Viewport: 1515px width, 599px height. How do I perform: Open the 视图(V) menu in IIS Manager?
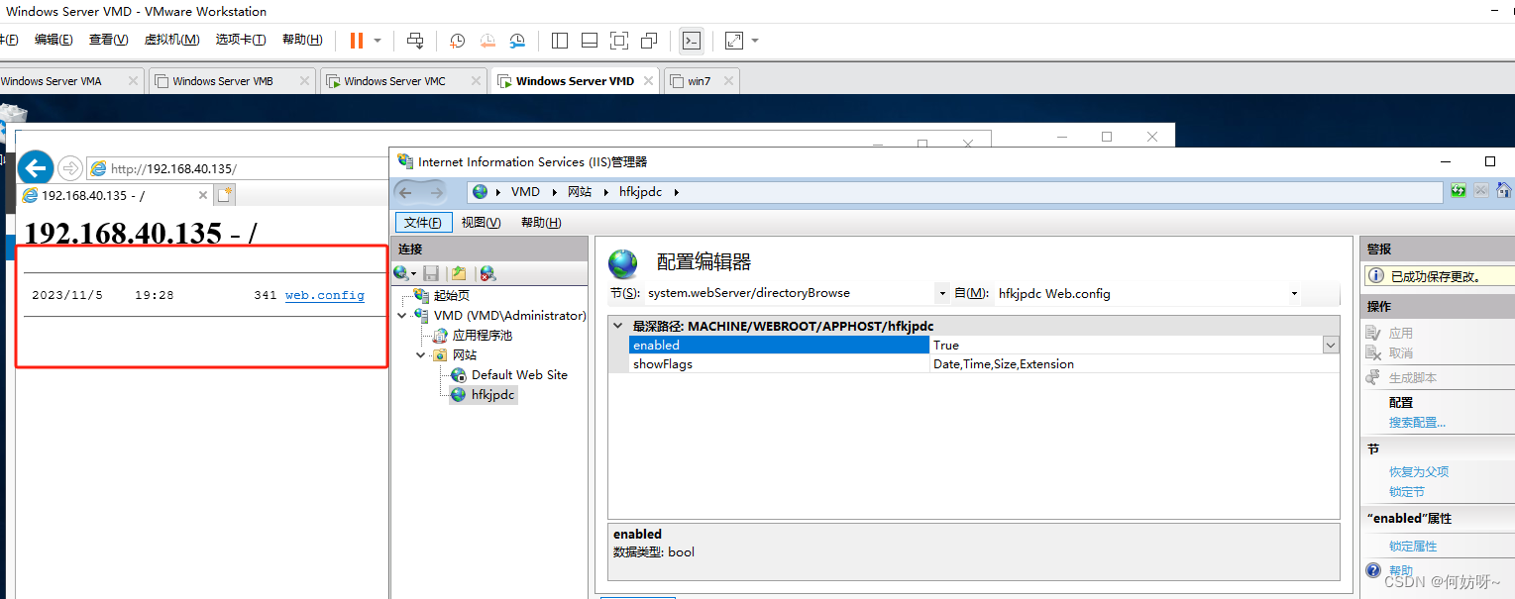coord(481,223)
